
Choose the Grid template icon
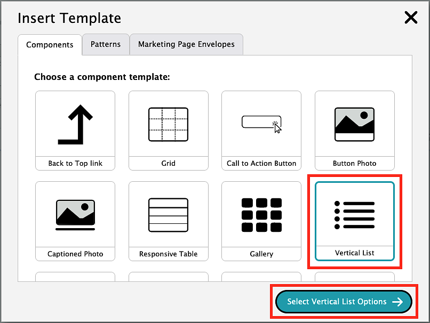[x=168, y=125]
